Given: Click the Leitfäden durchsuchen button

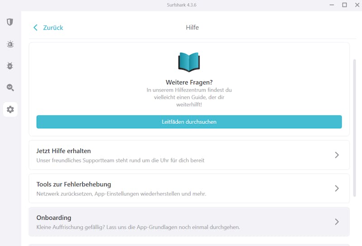Looking at the screenshot, I should (x=189, y=122).
